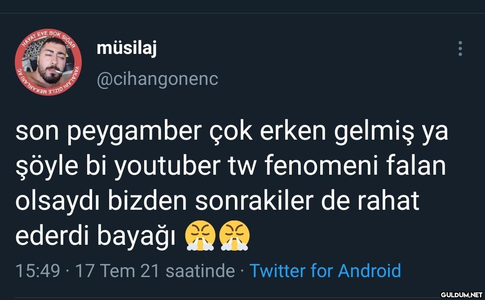The image size is (485, 300).
Task: Click the Twitter for Android source link
Action: tap(325, 271)
